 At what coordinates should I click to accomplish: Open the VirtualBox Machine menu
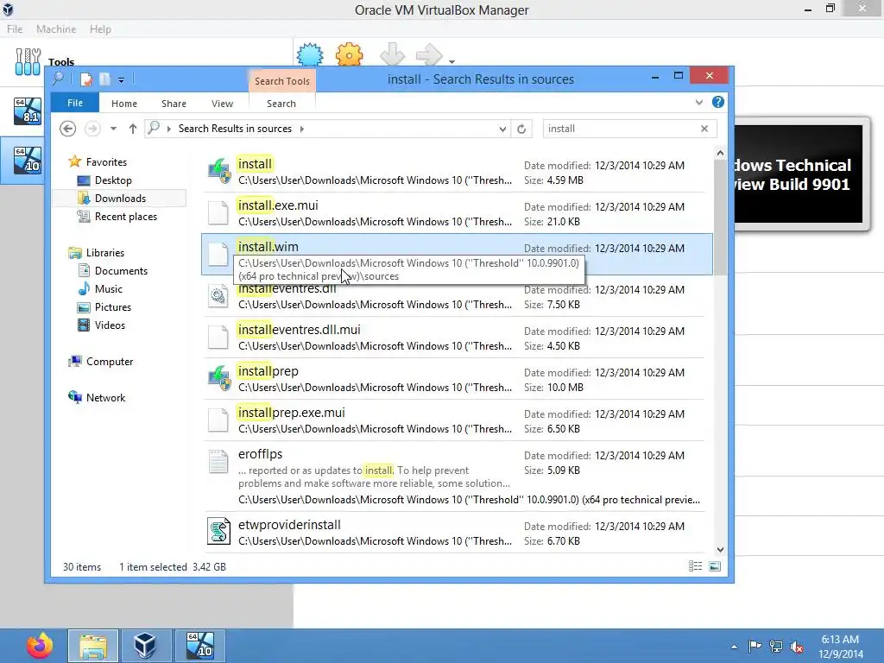(56, 29)
